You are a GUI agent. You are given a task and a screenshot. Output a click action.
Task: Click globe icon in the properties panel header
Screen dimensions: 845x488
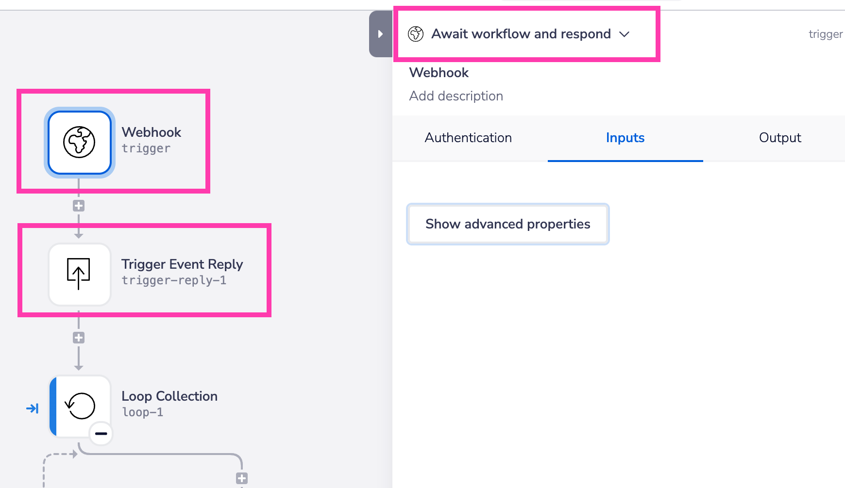tap(416, 34)
